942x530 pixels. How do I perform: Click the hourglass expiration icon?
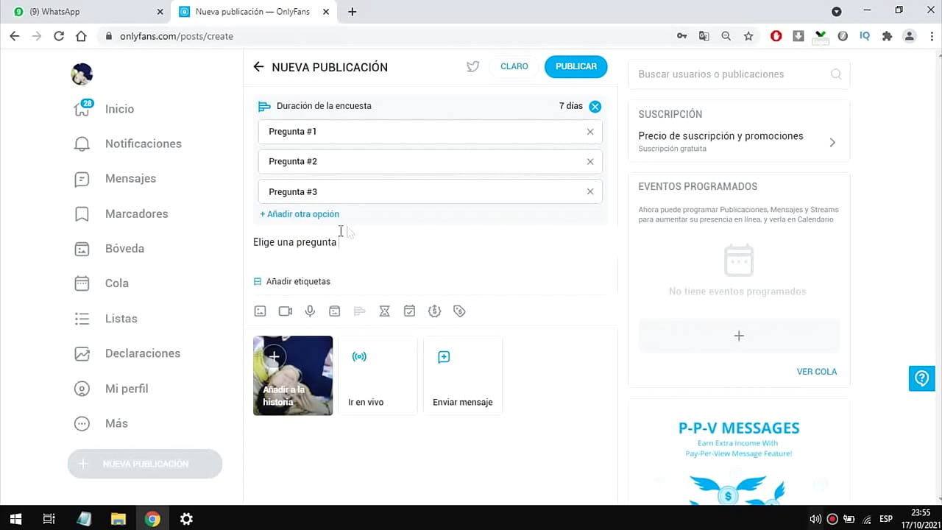pos(384,311)
